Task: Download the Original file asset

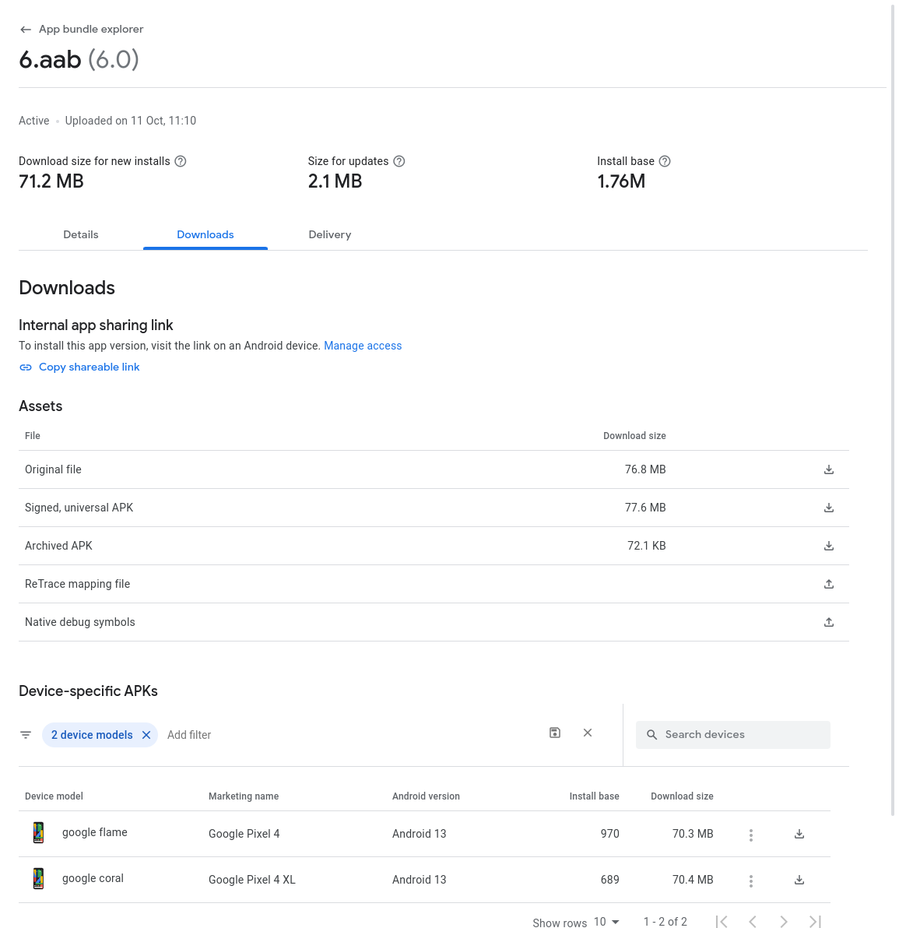Action: click(x=829, y=469)
